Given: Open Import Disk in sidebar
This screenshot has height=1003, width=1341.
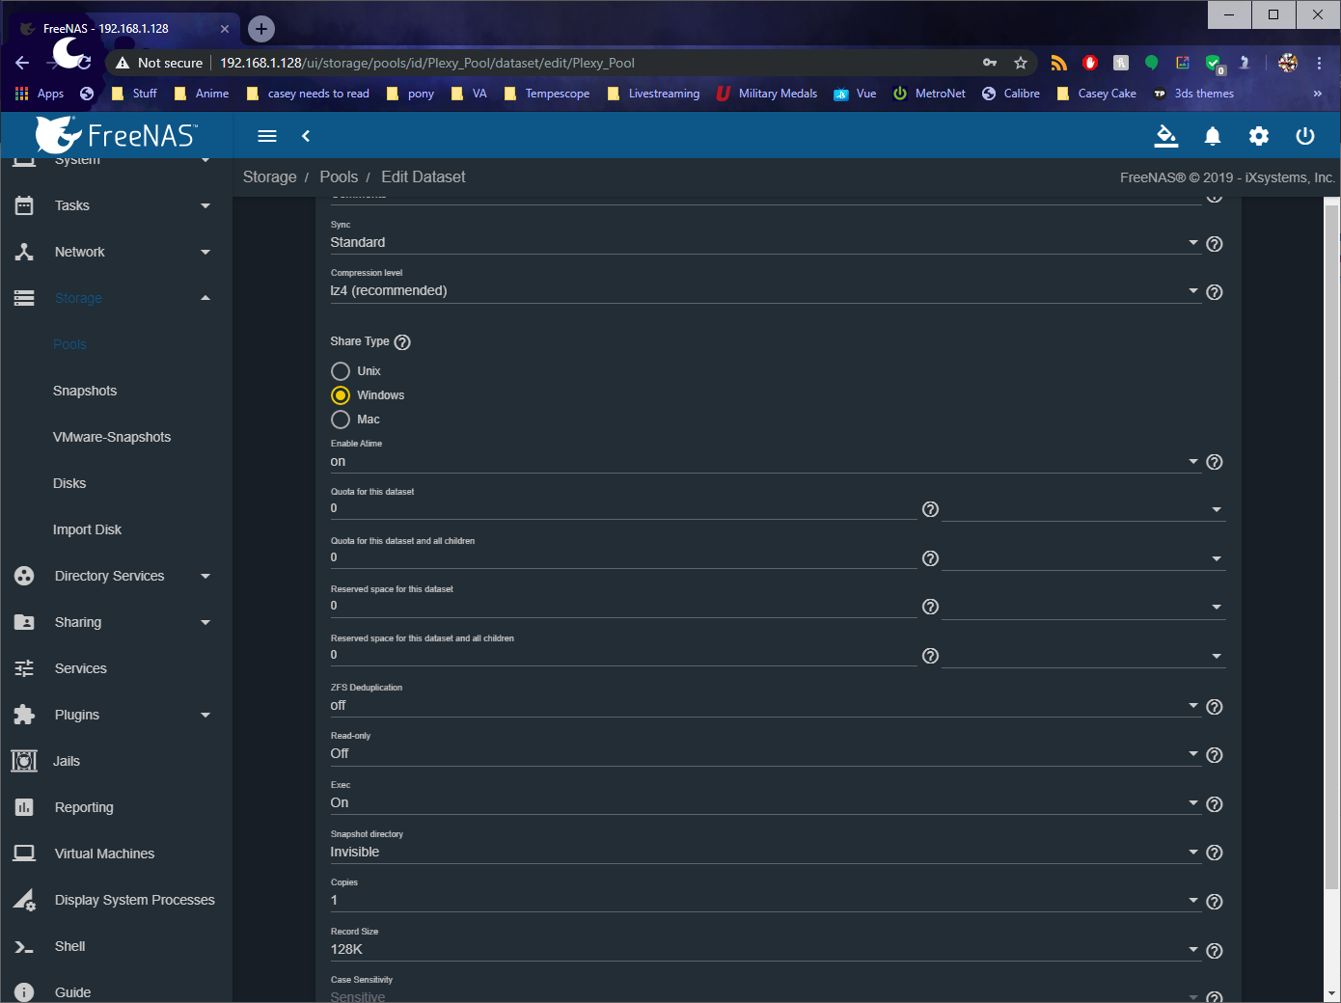Looking at the screenshot, I should coord(87,529).
